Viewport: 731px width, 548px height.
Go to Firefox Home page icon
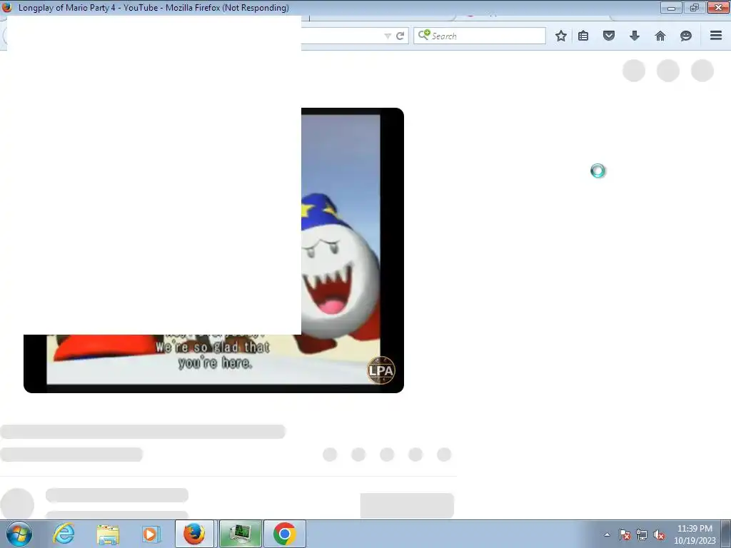coord(660,36)
